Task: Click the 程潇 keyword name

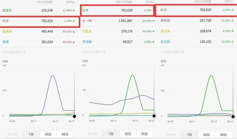Action: (6, 42)
